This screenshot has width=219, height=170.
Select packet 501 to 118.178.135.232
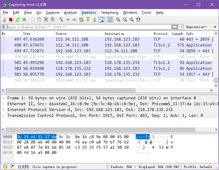tap(107, 63)
